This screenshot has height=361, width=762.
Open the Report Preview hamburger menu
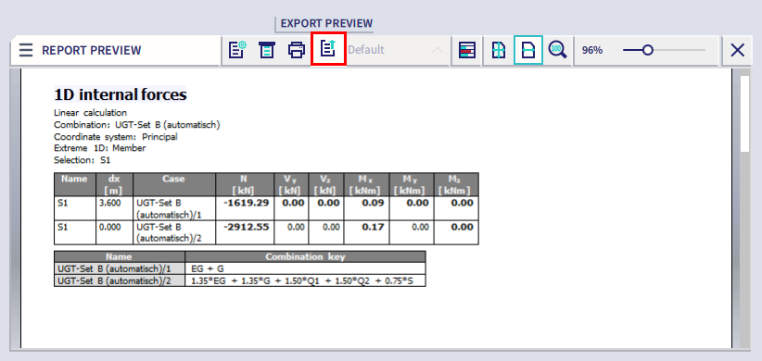pyautogui.click(x=26, y=50)
